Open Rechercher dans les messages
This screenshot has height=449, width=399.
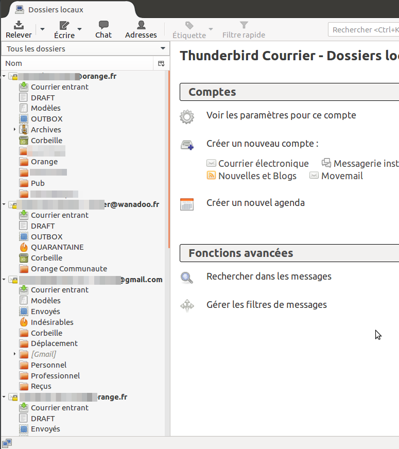[269, 277]
